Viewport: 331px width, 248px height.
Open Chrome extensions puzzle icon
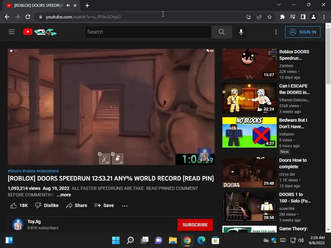tap(282, 17)
